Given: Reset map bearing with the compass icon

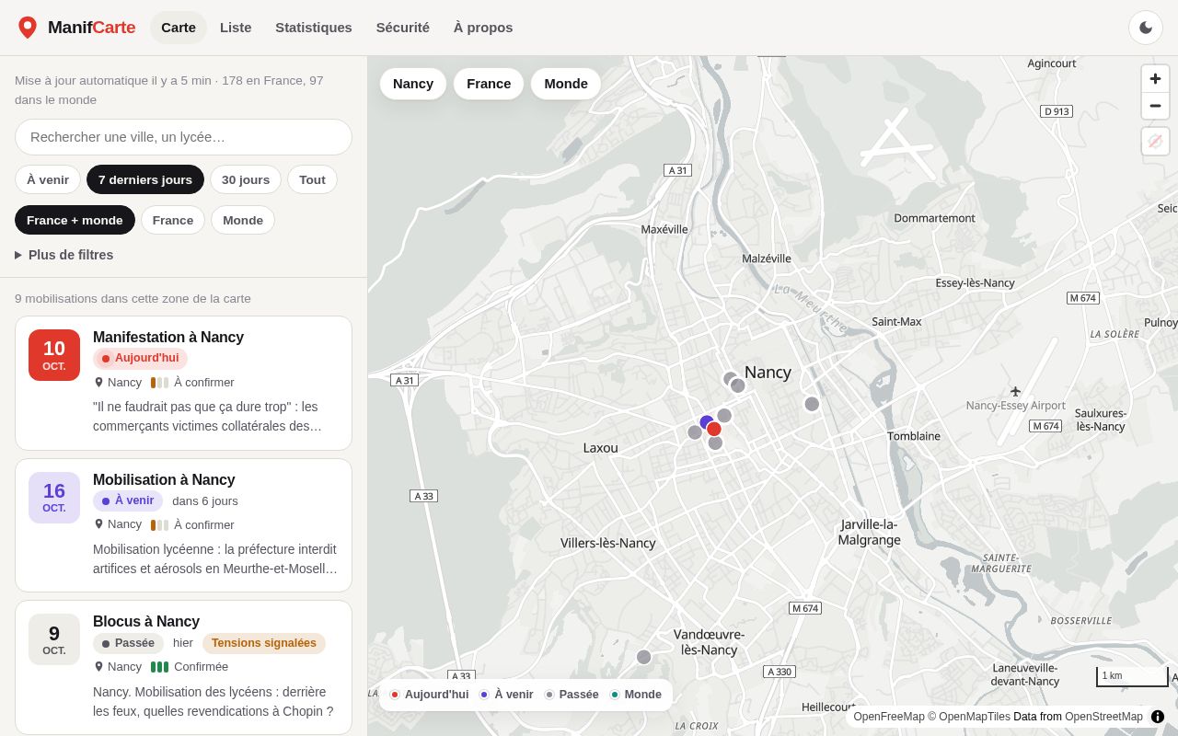Looking at the screenshot, I should pyautogui.click(x=1155, y=141).
